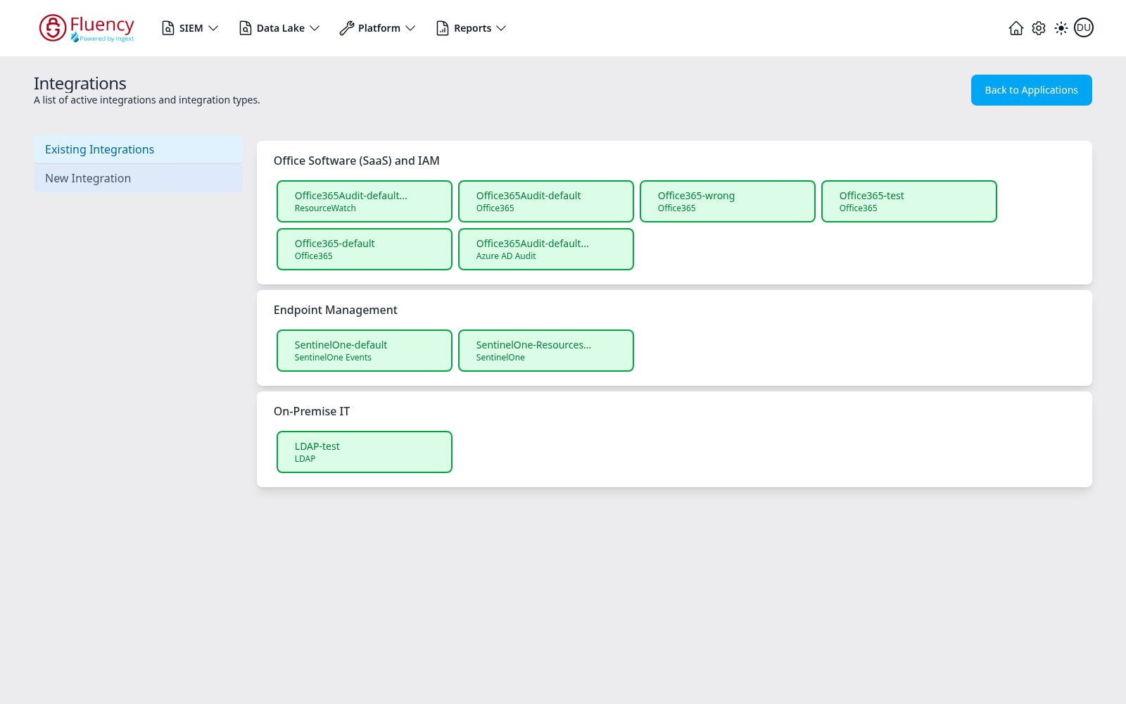The height and width of the screenshot is (704, 1126).
Task: Open Office365-test integration card
Action: (x=909, y=201)
